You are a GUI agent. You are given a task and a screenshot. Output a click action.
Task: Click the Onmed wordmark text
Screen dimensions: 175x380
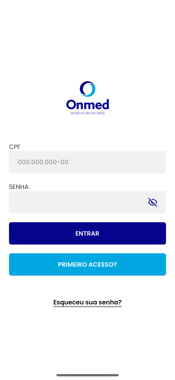pos(87,104)
